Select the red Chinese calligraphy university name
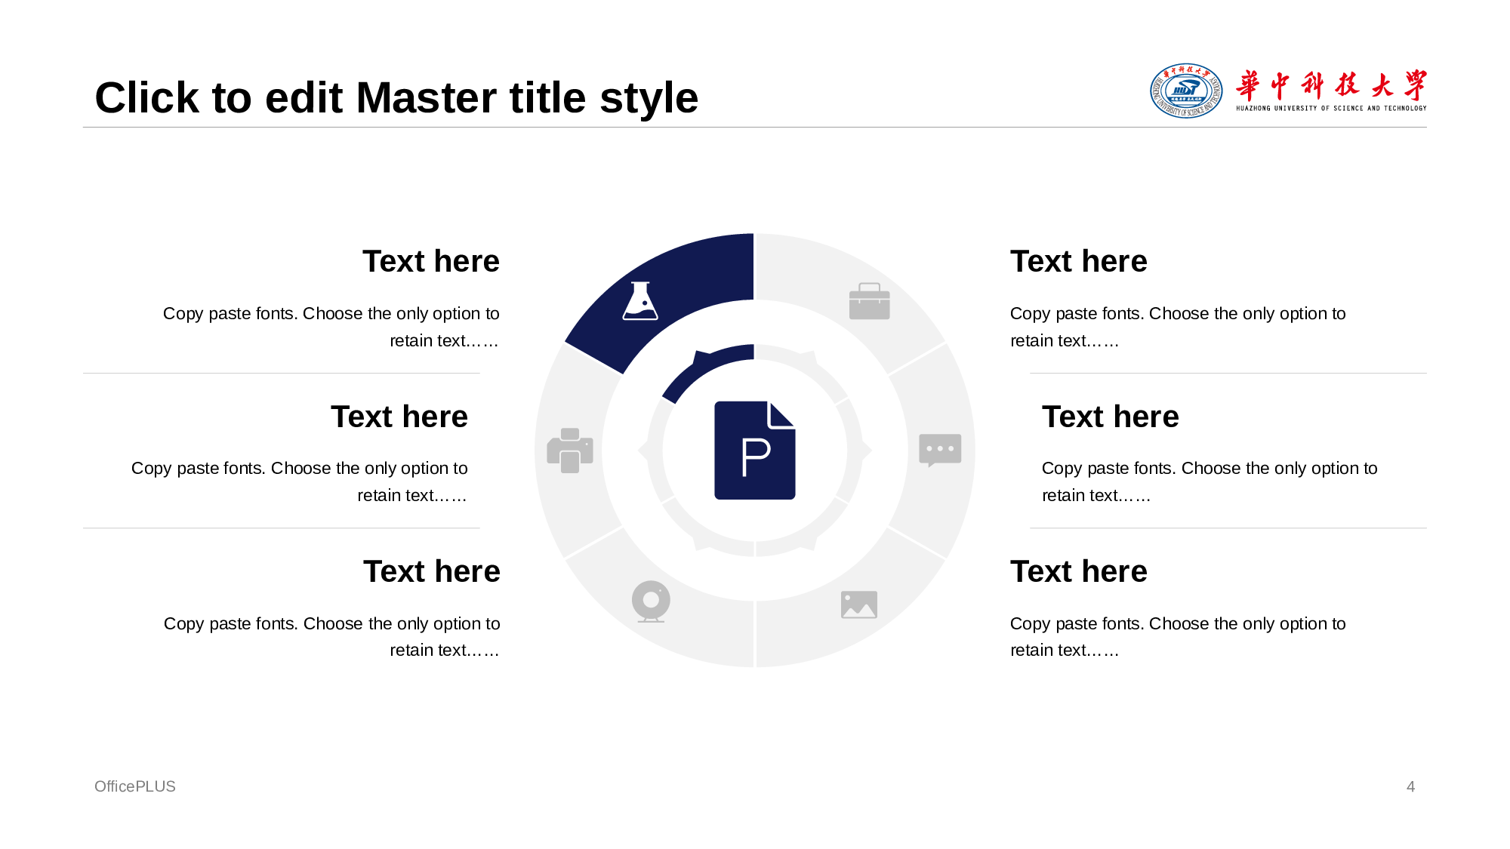This screenshot has width=1510, height=849. (x=1330, y=86)
